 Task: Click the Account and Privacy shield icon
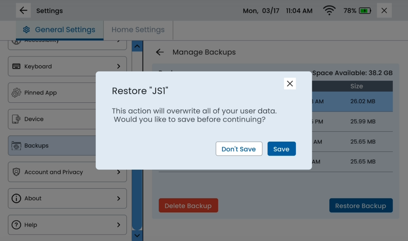16,172
